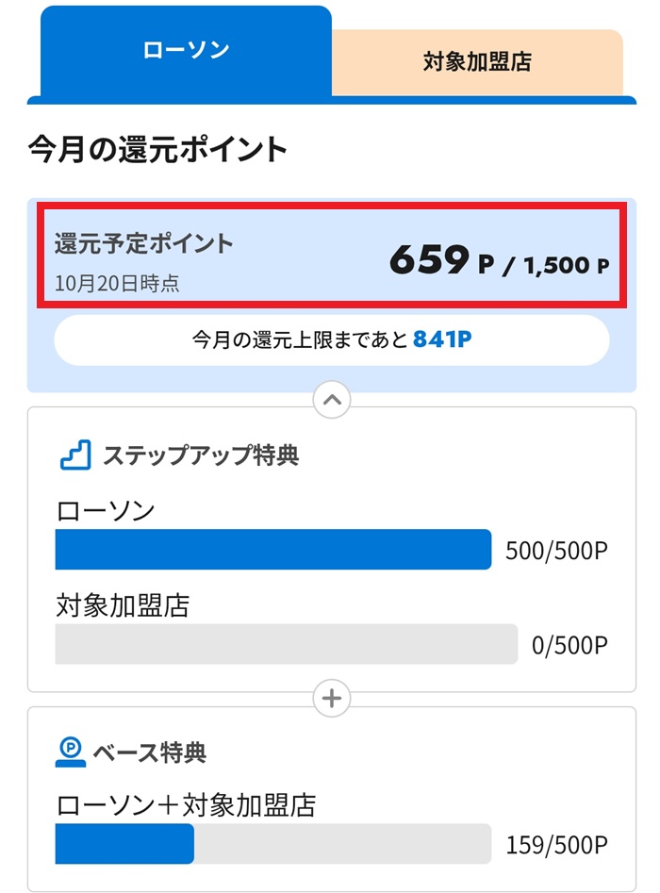Expand the ステップアップ特典 section with the plus button
This screenshot has width=660, height=893.
[x=331, y=700]
